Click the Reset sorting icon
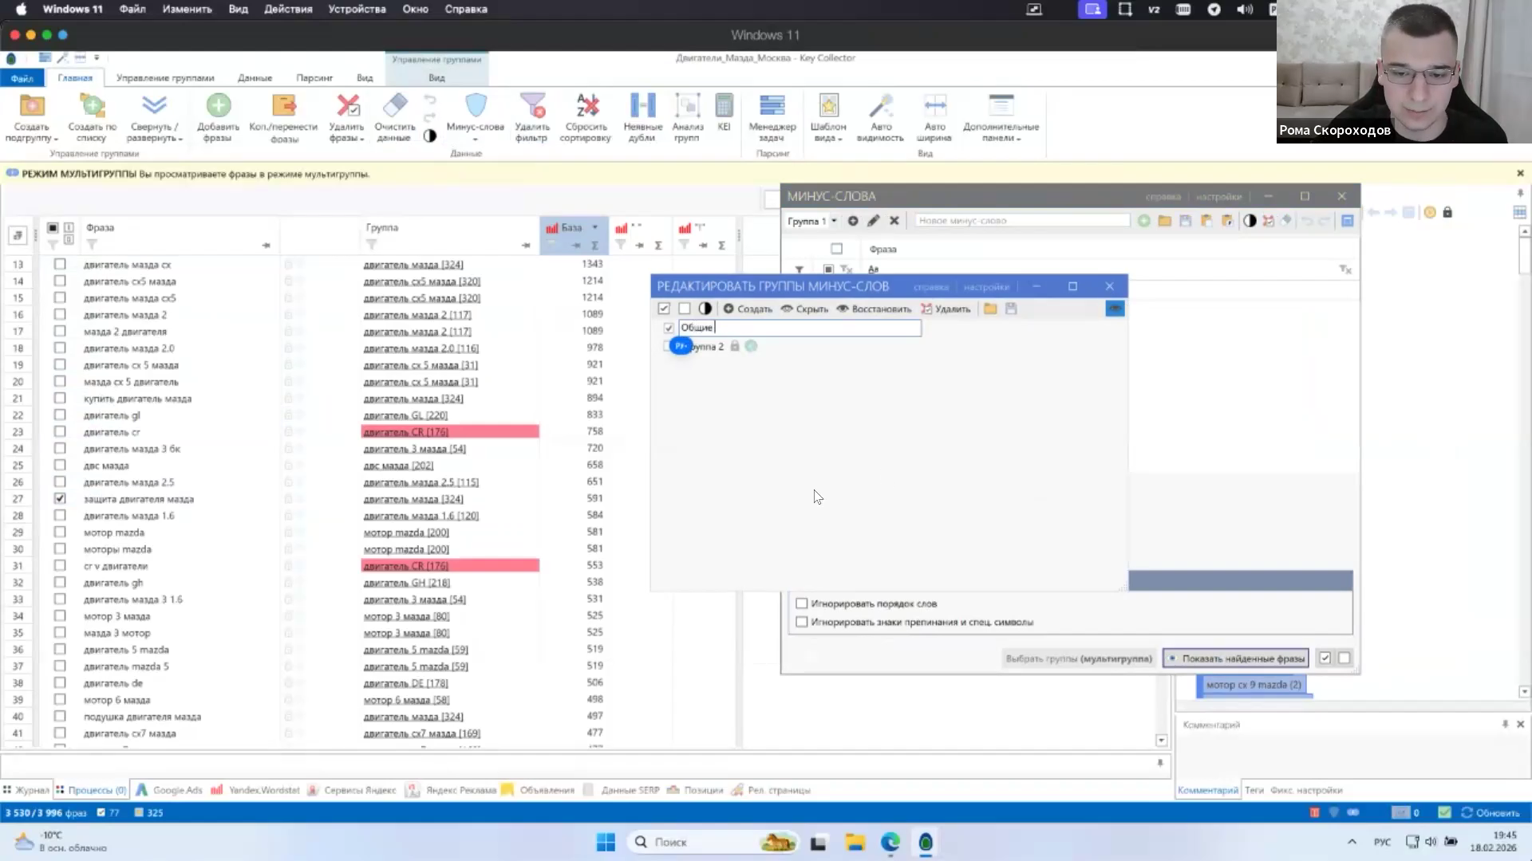Viewport: 1532px width, 861px height. point(586,105)
